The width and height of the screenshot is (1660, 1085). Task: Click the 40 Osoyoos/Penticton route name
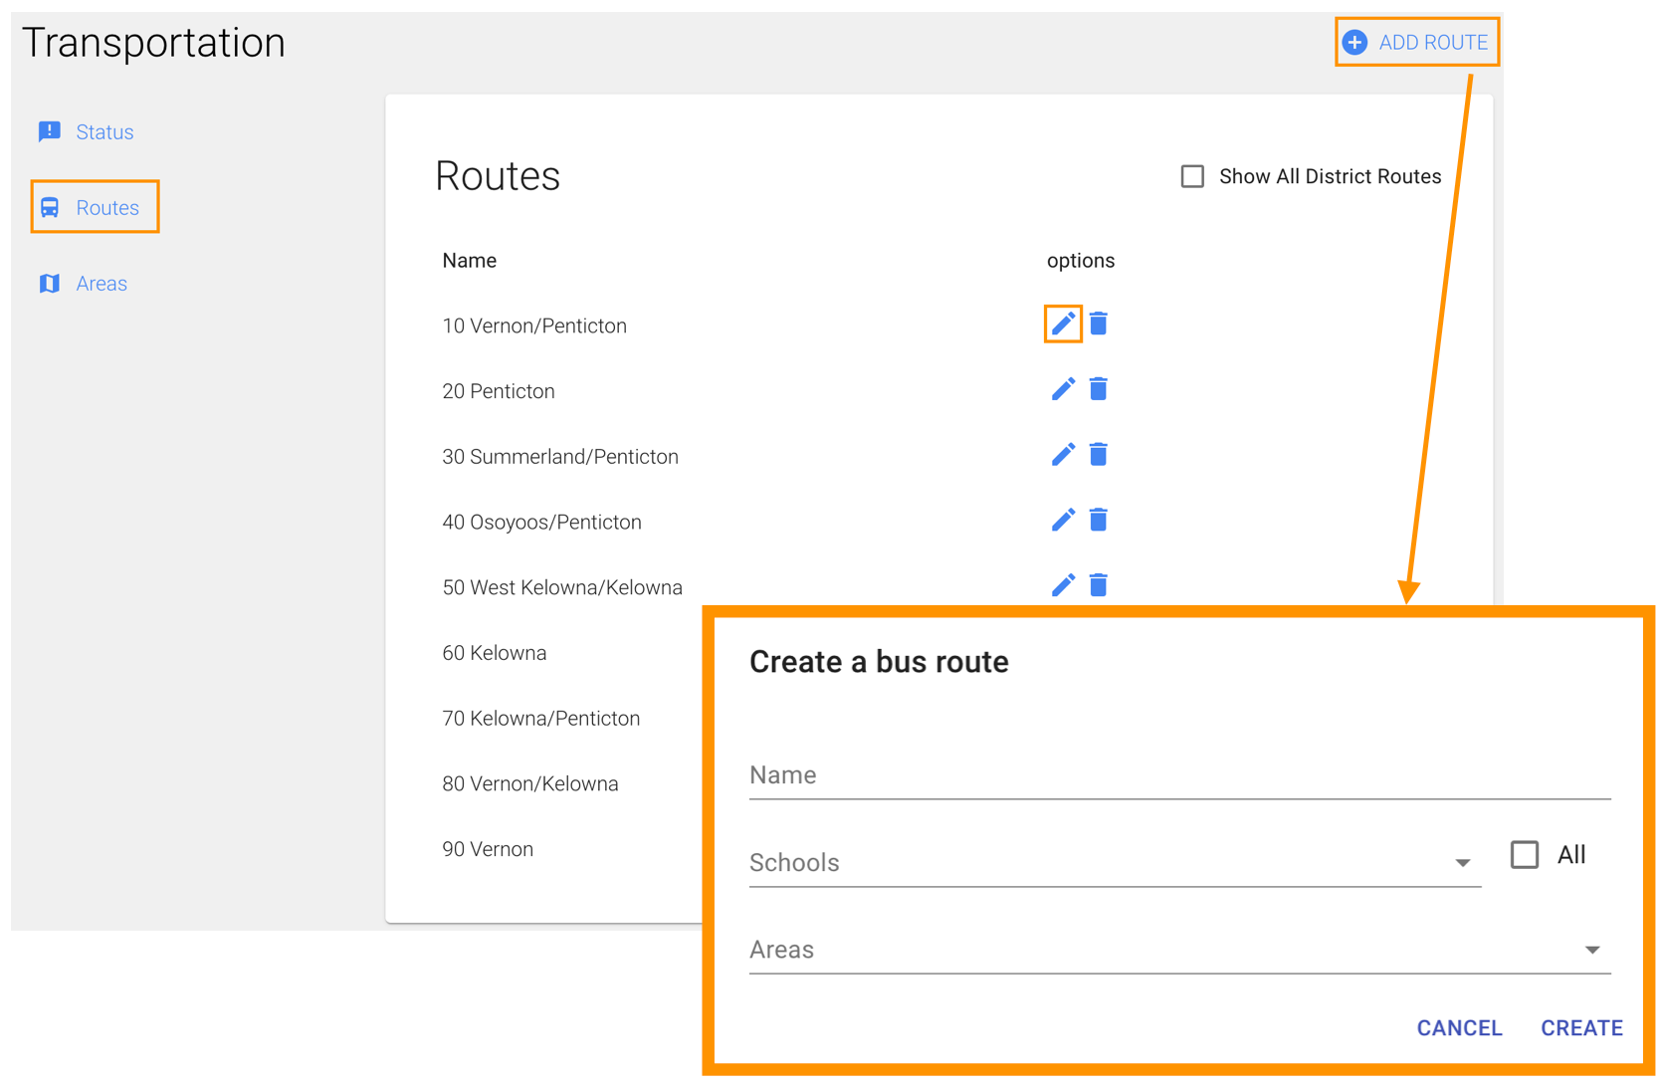(542, 523)
